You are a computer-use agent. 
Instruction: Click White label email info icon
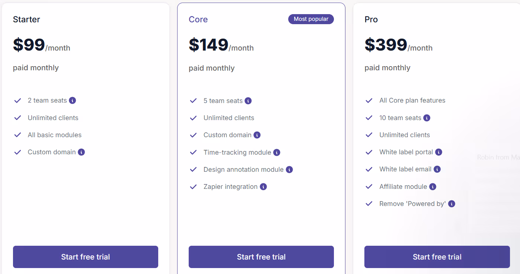(437, 169)
